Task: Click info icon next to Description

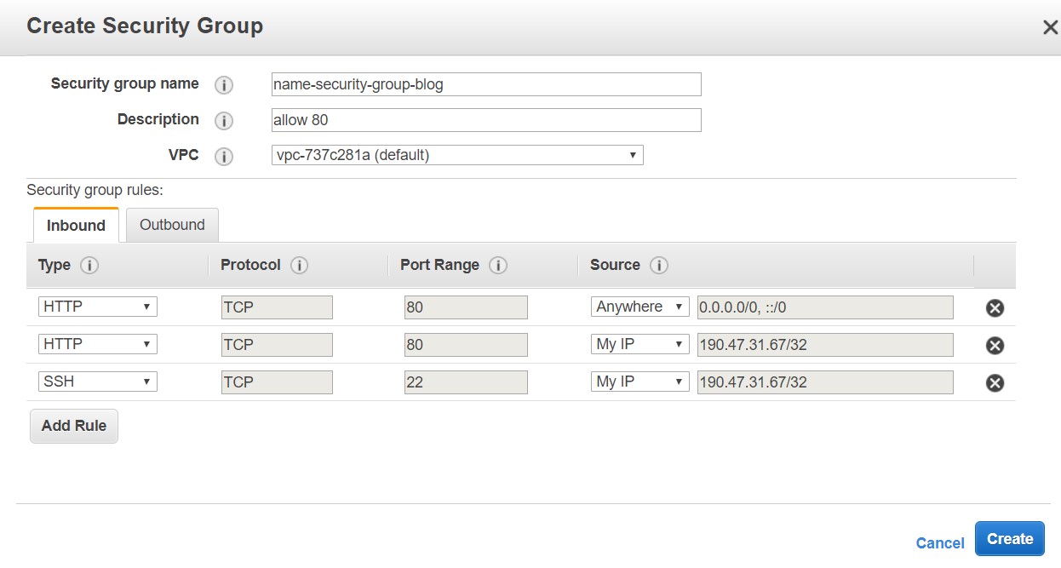Action: [224, 121]
